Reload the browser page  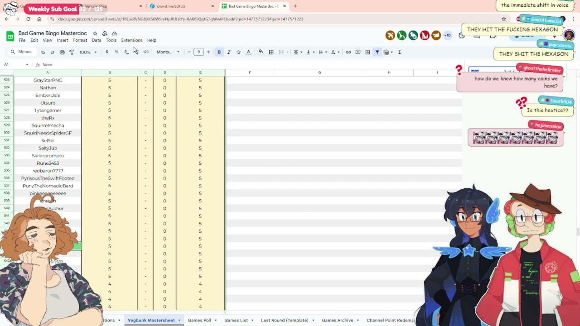28,19
